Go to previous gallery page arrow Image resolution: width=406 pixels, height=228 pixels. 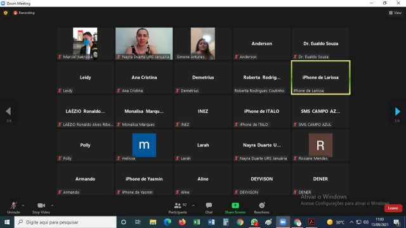(x=8, y=111)
